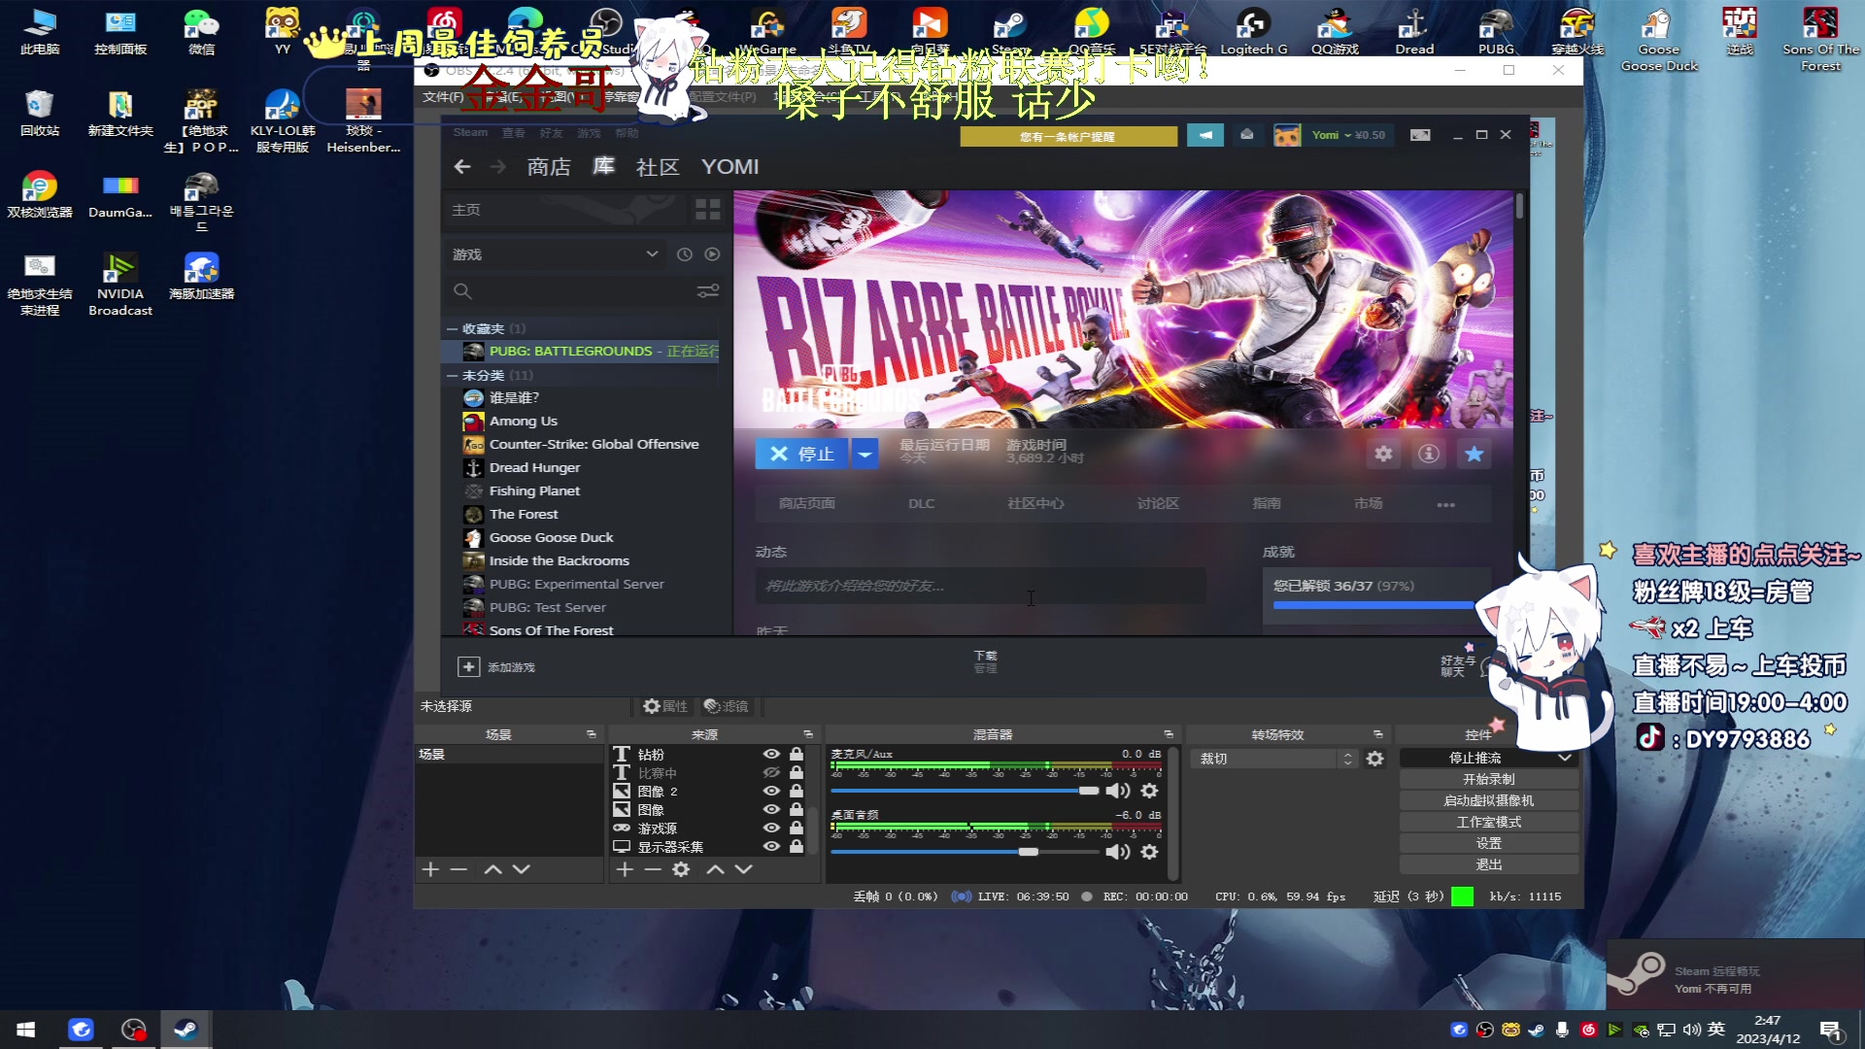Switch to the 社区 tab in Steam
Viewport: 1865px width, 1049px height.
click(x=657, y=167)
